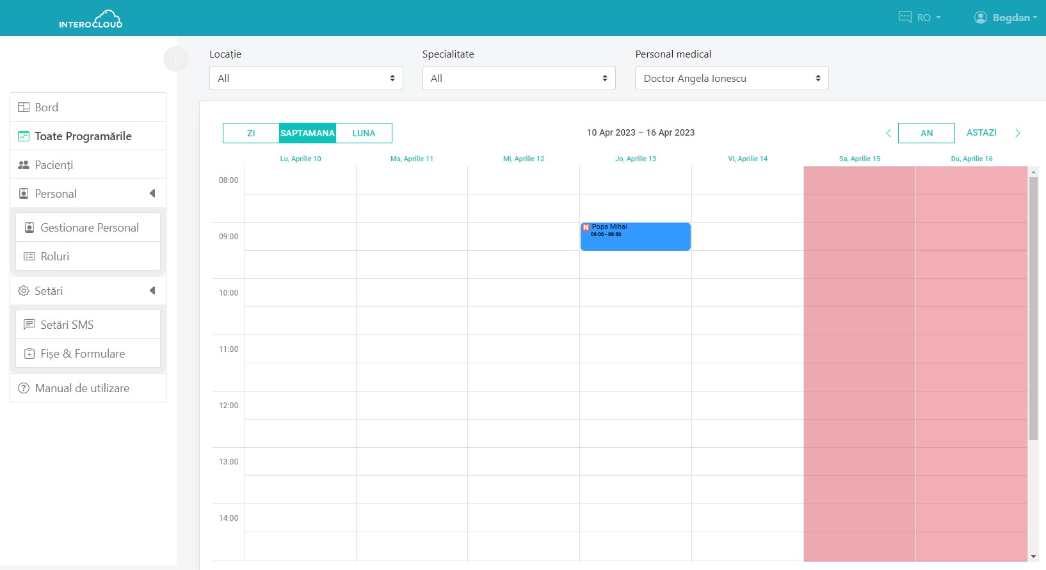The height and width of the screenshot is (570, 1046).
Task: Open the Specialitate dropdown
Action: pos(519,78)
